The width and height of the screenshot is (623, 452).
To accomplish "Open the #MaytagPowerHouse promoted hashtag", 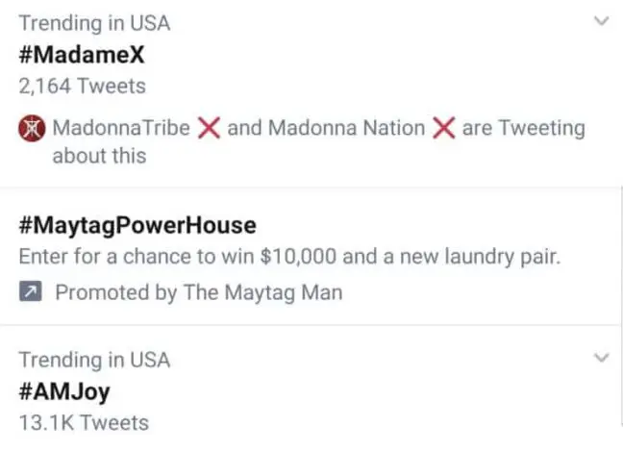I will click(137, 225).
